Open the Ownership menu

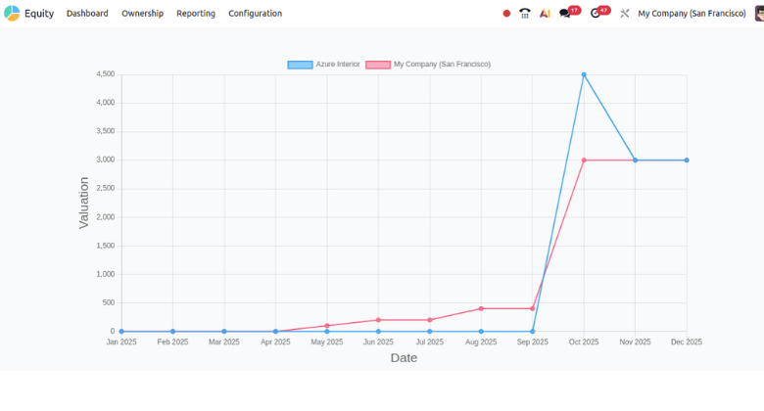point(142,14)
